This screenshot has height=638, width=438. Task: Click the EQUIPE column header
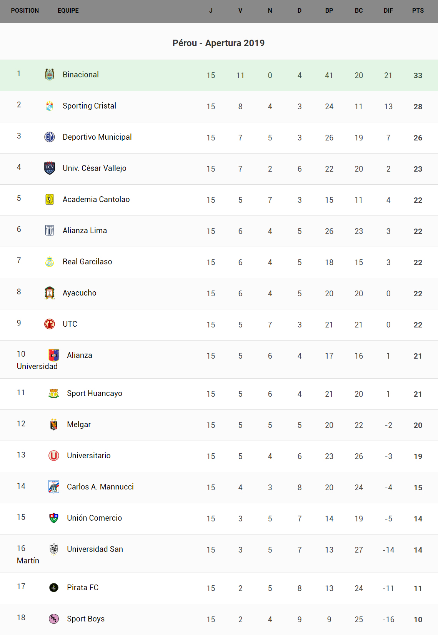pyautogui.click(x=68, y=11)
